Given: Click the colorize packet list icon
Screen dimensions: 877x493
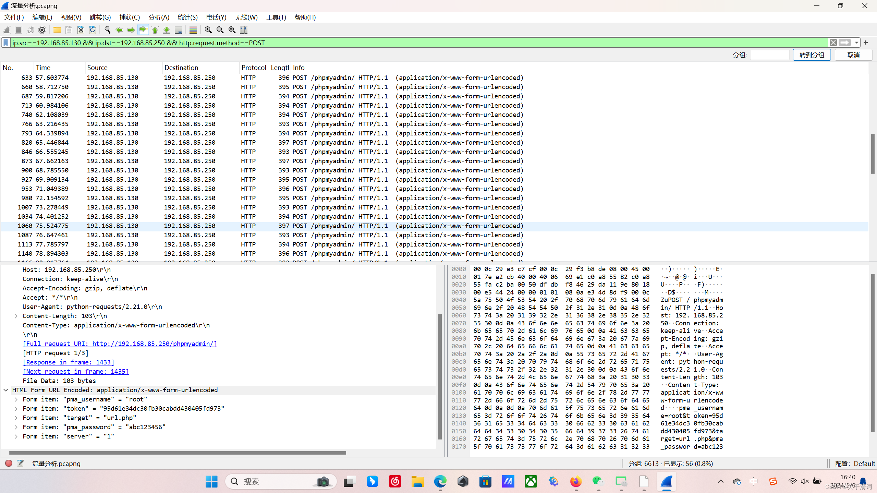Looking at the screenshot, I should 193,30.
